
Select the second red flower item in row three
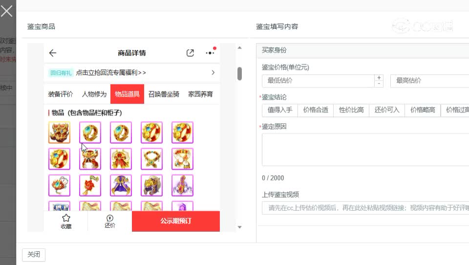pos(90,185)
